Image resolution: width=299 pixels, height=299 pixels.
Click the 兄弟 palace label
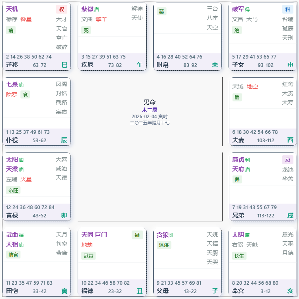(238, 215)
